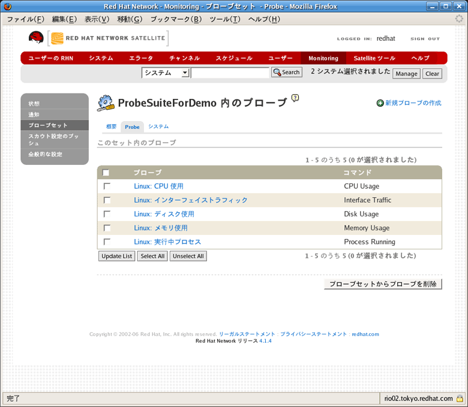
Task: Click the search text input field
Action: click(x=230, y=73)
